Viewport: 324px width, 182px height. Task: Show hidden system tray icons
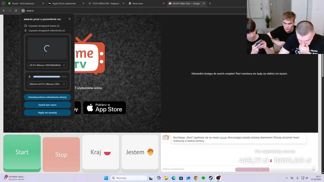click(287, 178)
